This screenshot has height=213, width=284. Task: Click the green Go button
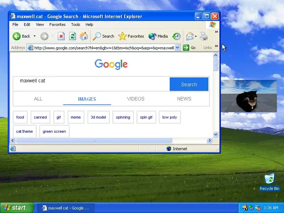[189, 48]
